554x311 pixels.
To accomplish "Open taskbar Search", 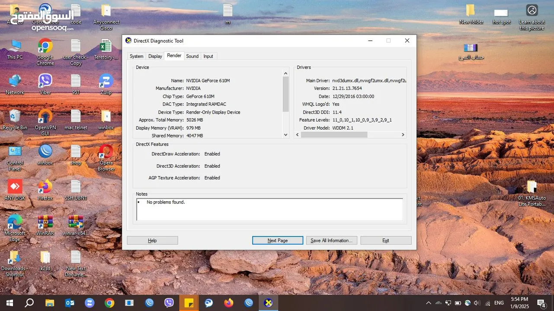I will pos(29,303).
